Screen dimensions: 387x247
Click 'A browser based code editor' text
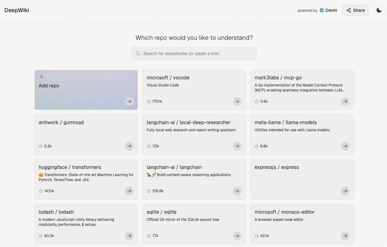279,220
